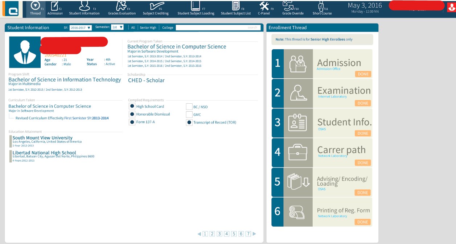The width and height of the screenshot is (456, 244).
Task: Click the CHED - Scholar scholarship text
Action: pos(146,80)
